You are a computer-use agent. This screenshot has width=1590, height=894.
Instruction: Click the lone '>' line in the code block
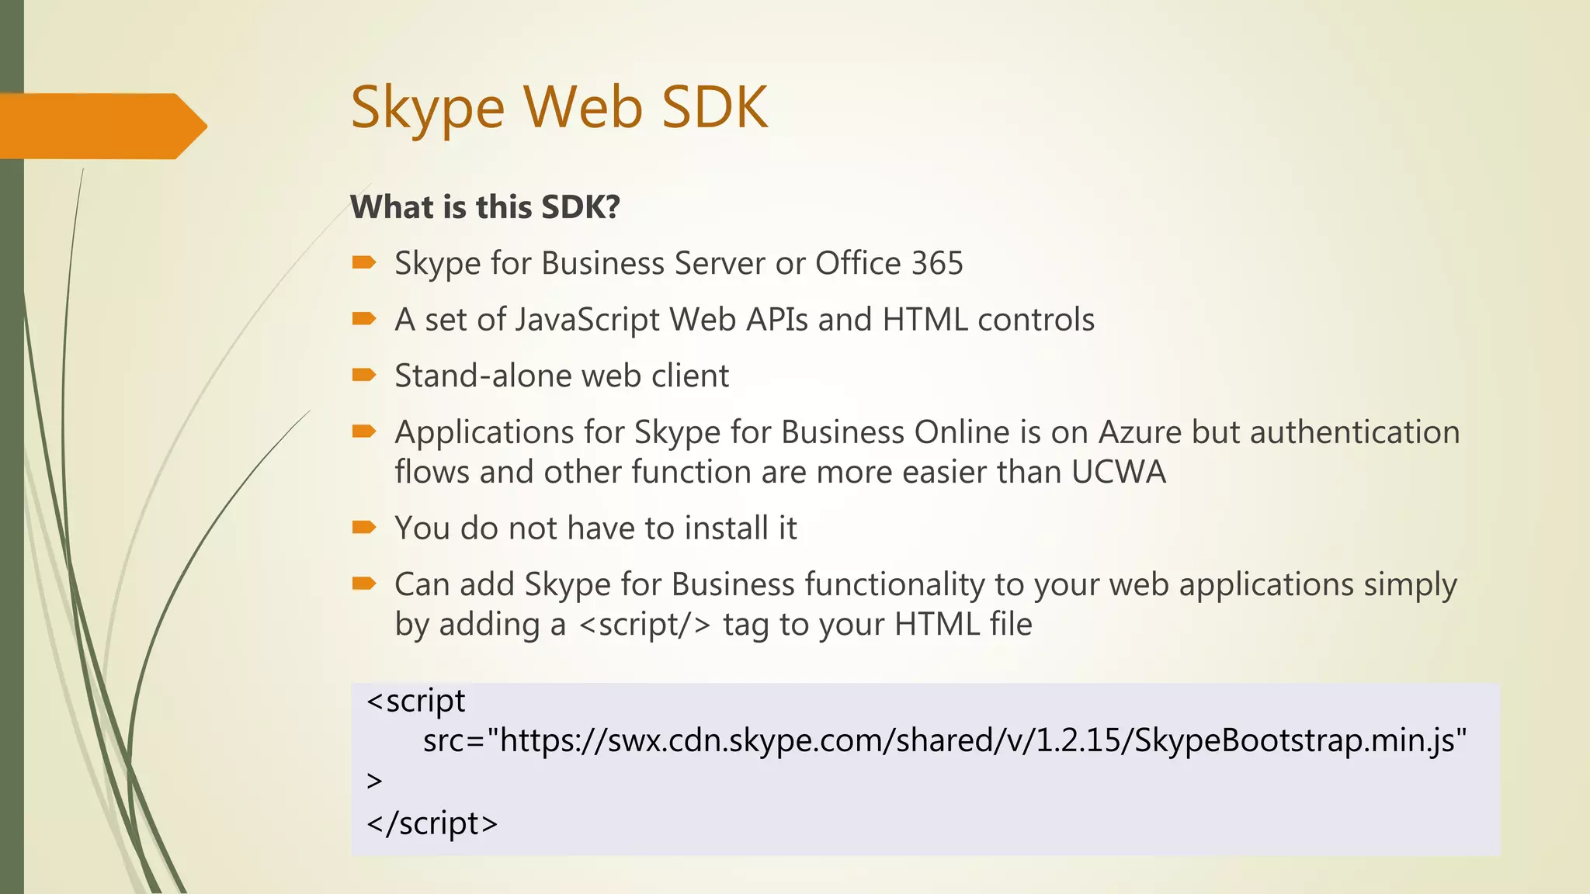374,781
